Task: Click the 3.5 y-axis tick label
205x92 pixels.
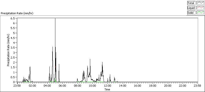Action: [13, 48]
